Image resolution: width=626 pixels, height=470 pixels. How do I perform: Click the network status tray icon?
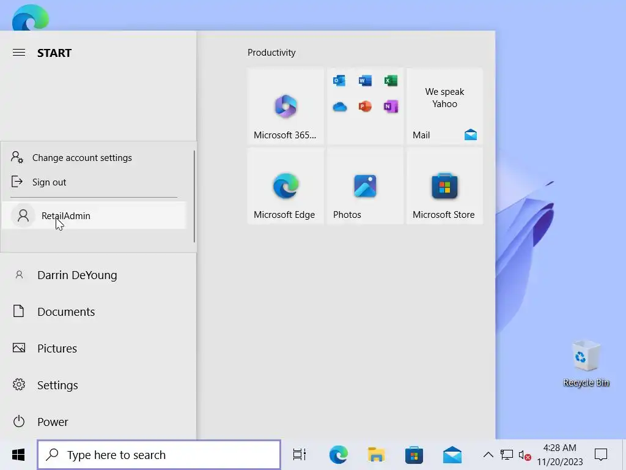click(507, 455)
